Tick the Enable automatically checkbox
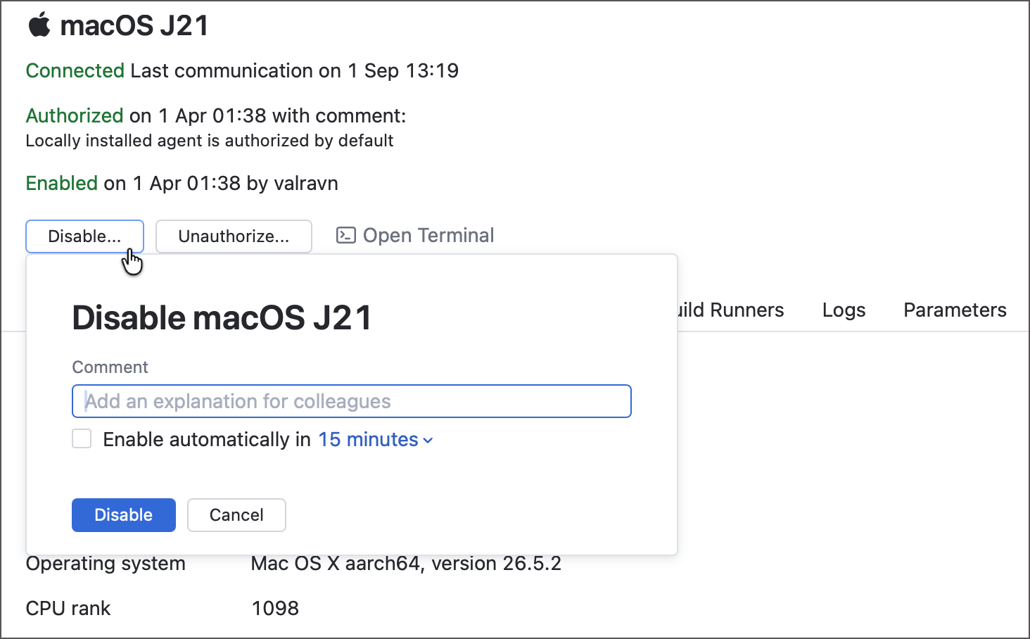Screen dimensions: 1030x639 click(82, 439)
